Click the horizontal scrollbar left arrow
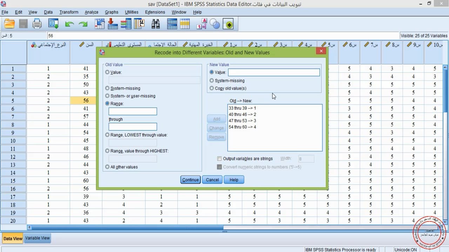 (29, 227)
